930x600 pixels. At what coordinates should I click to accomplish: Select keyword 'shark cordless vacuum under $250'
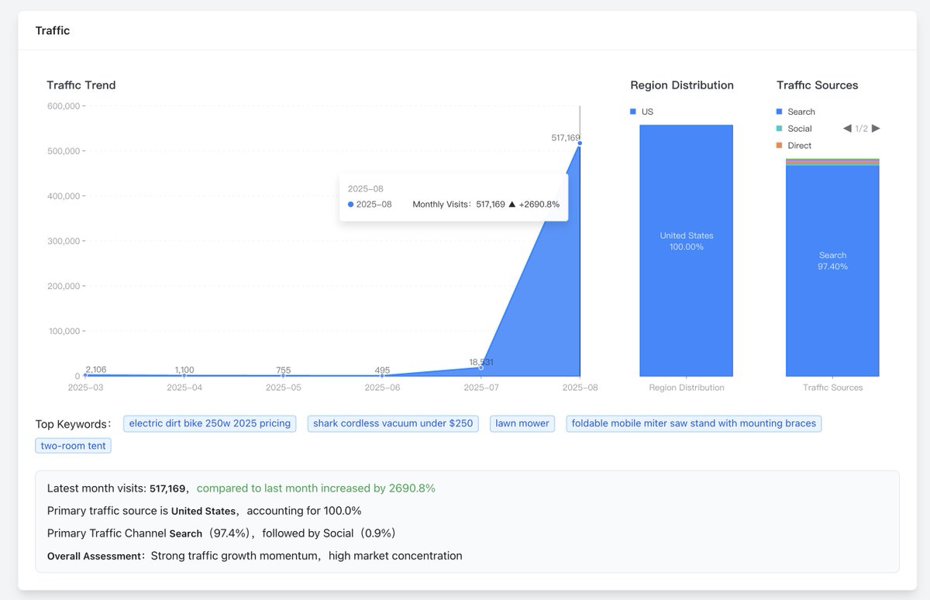[393, 424]
